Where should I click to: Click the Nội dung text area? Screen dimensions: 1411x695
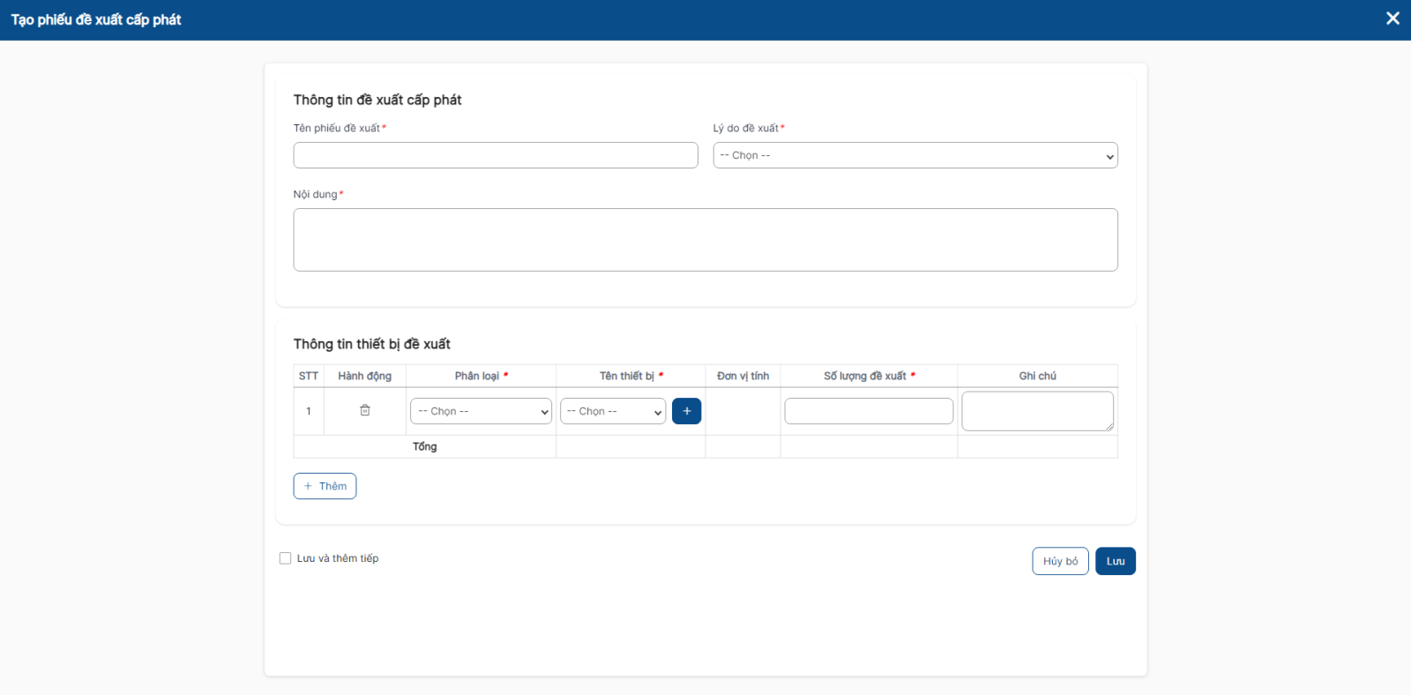click(x=705, y=240)
